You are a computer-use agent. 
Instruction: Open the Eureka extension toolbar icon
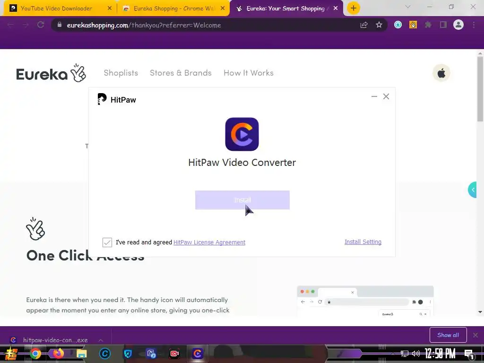(x=413, y=25)
